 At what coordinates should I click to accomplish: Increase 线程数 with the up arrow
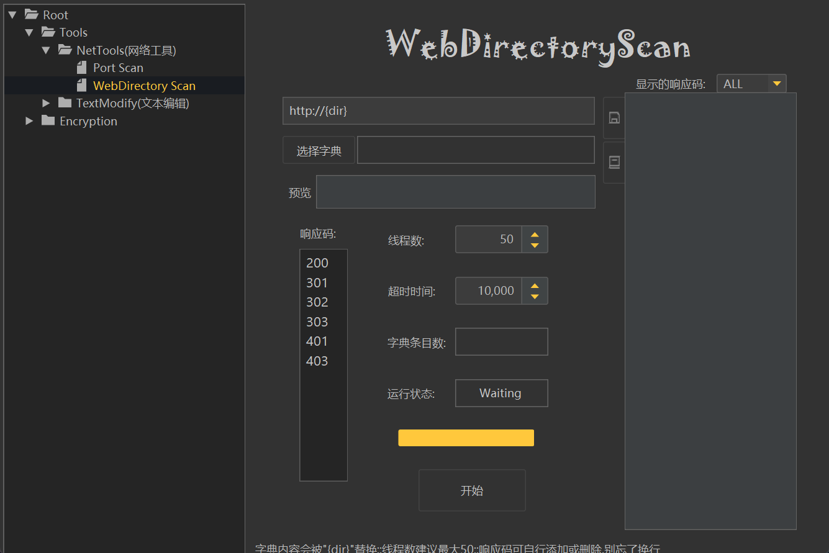pos(535,234)
